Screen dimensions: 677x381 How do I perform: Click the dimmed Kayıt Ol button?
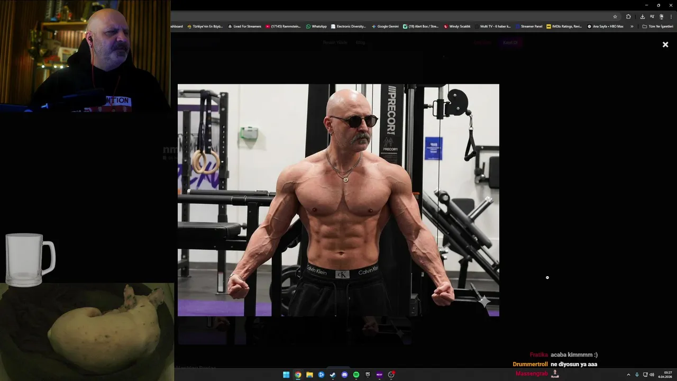tap(510, 42)
